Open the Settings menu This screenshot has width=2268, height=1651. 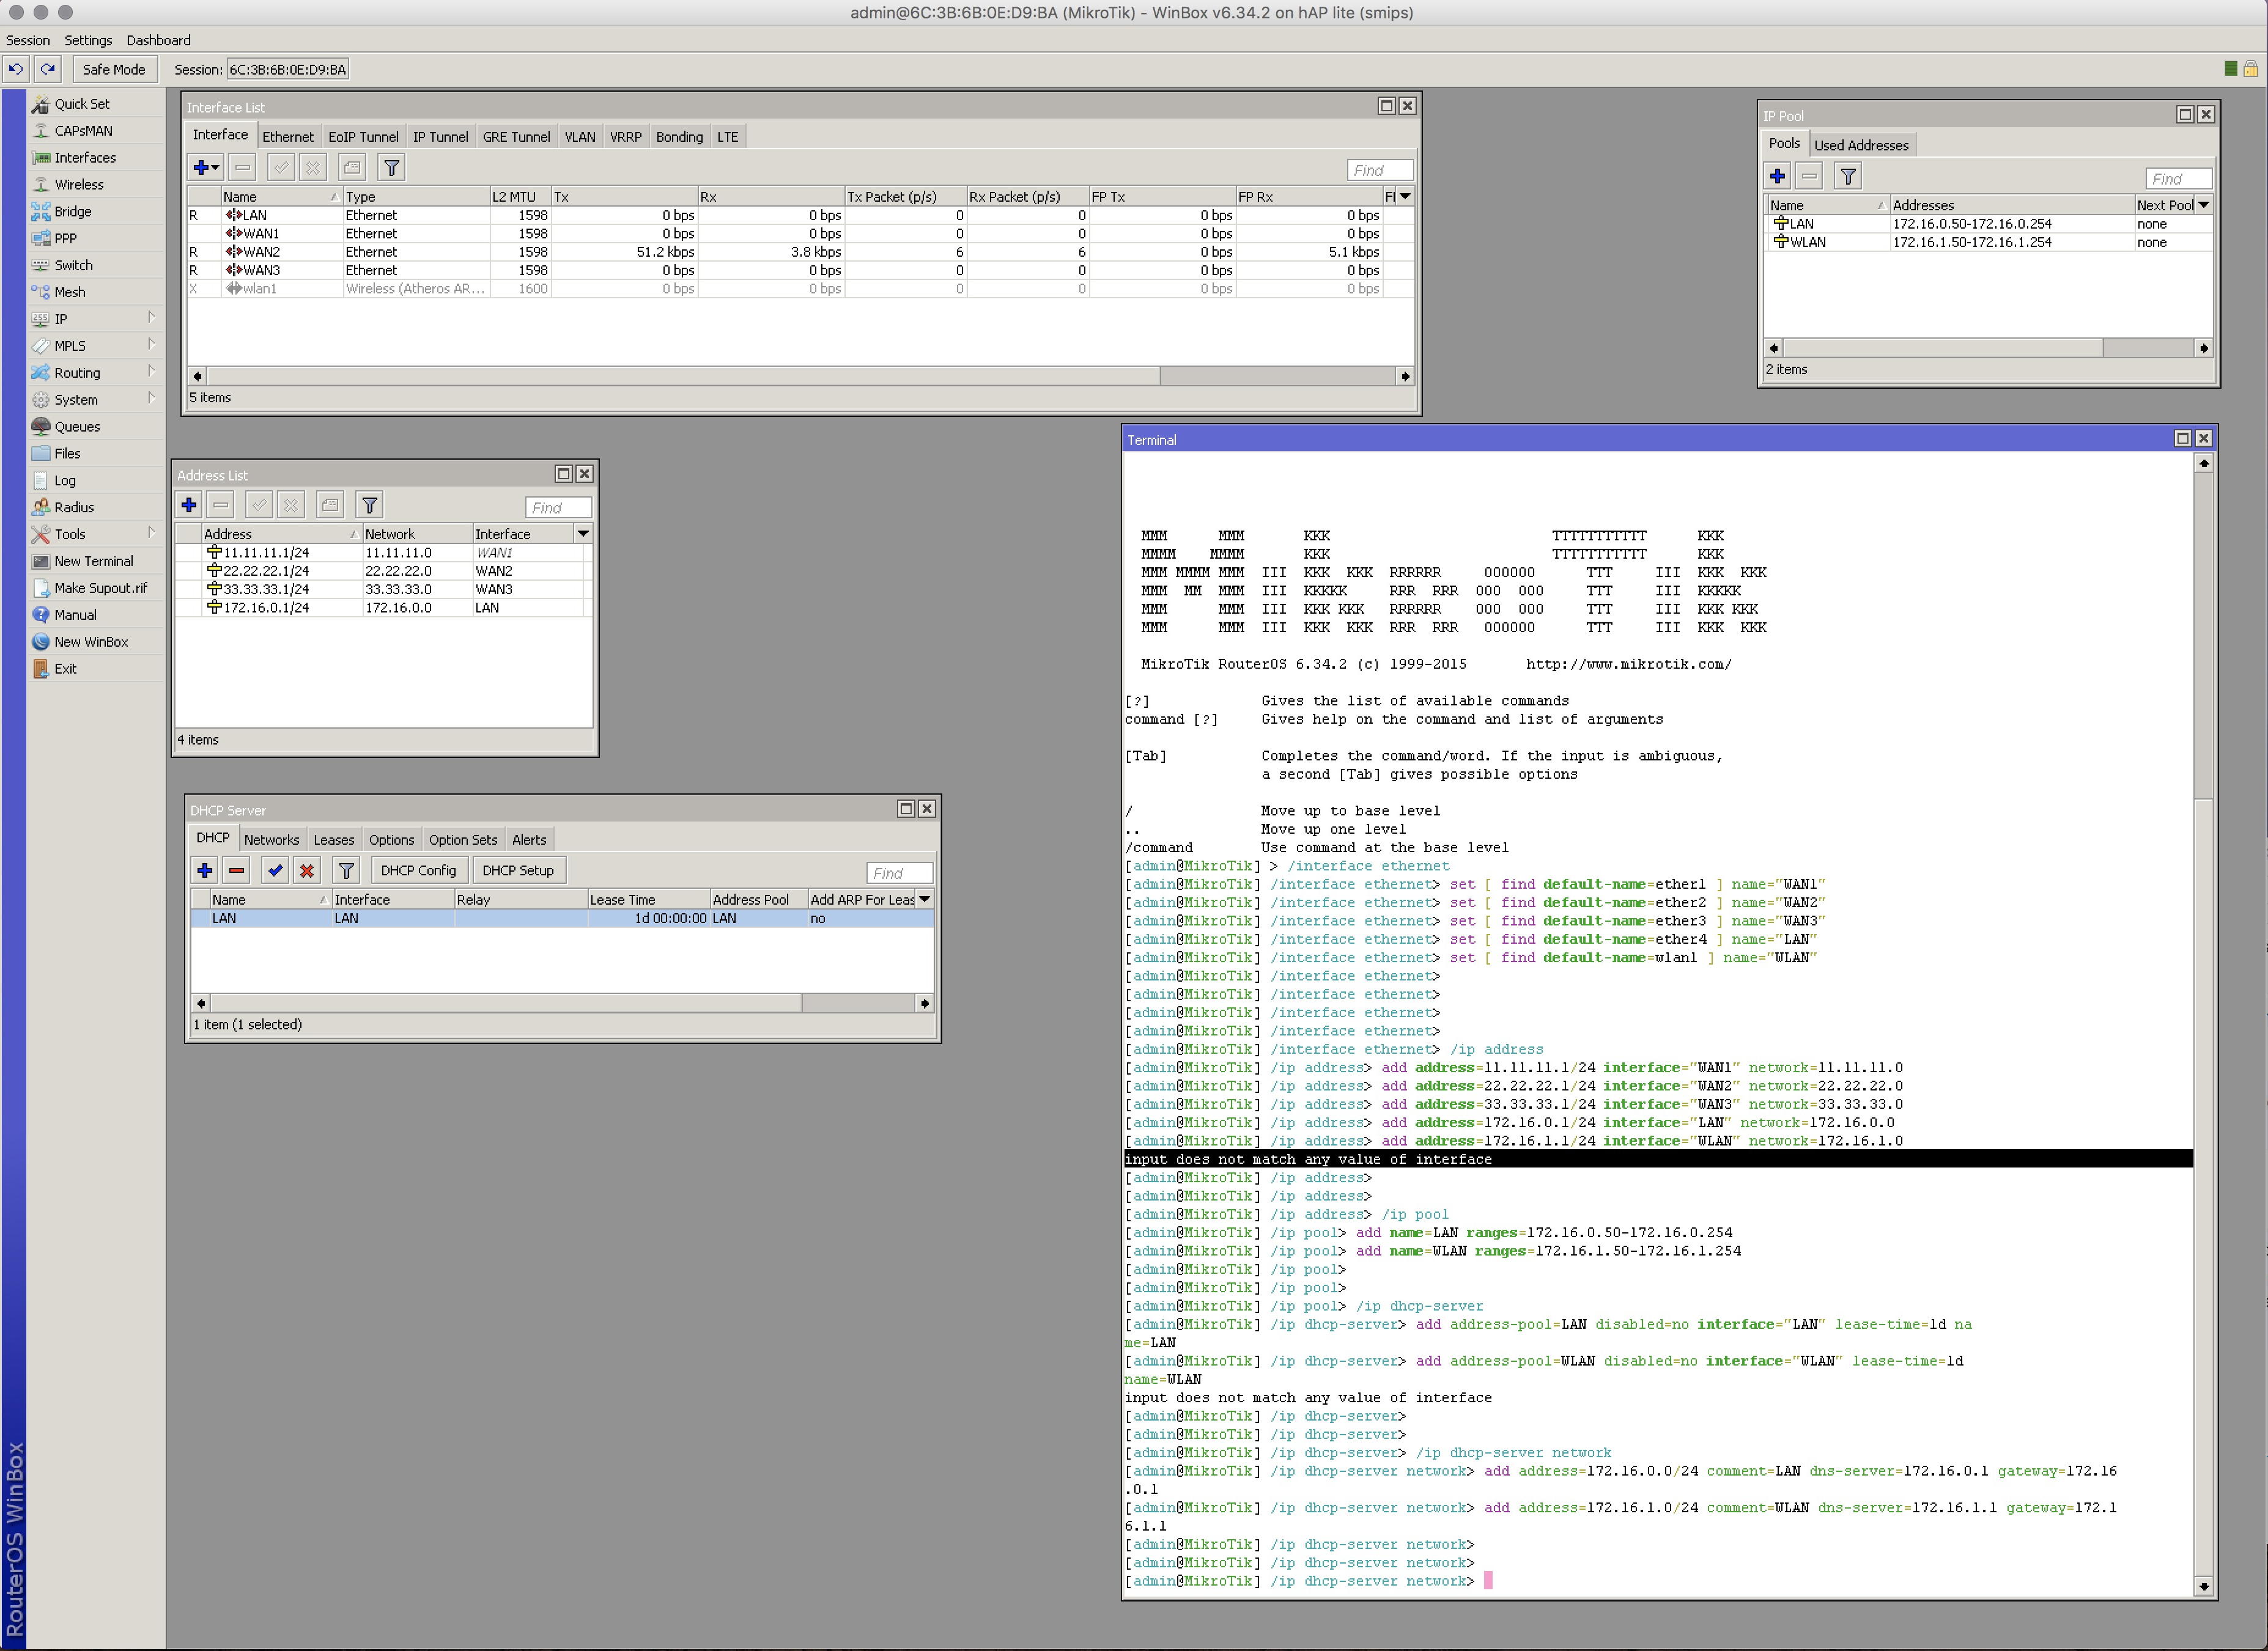point(88,40)
